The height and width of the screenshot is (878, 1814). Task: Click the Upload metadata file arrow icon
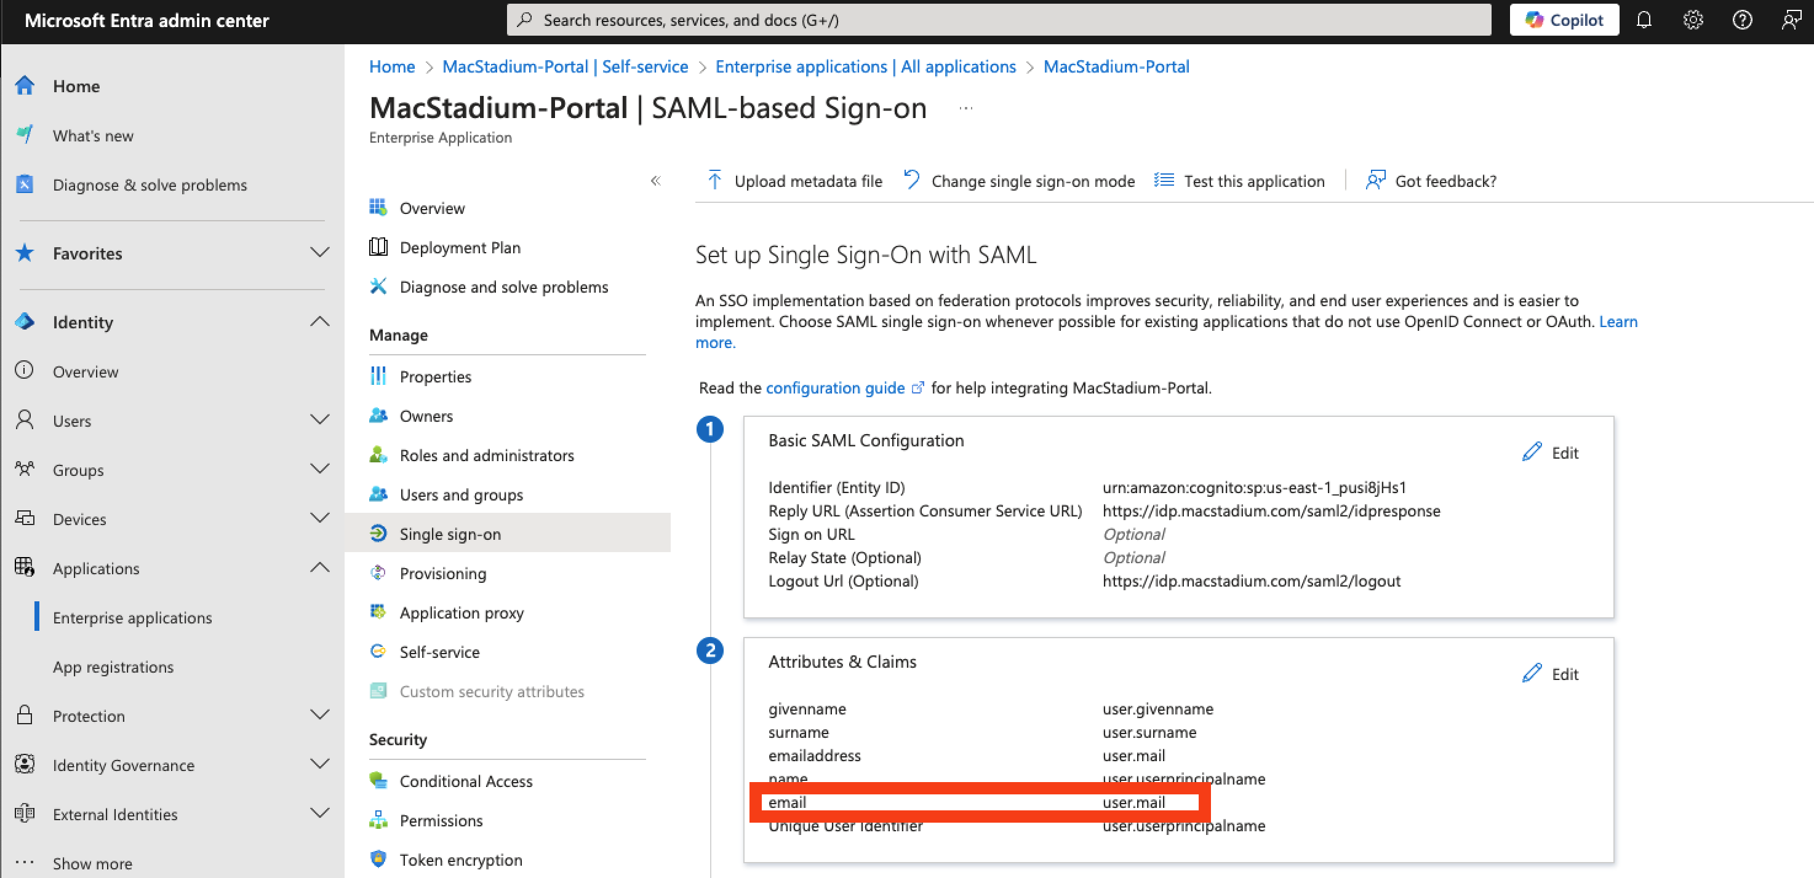coord(714,181)
